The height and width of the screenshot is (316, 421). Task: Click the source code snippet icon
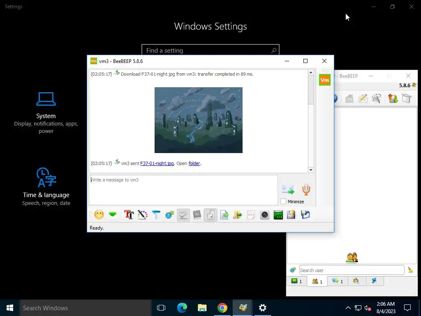[x=251, y=215]
